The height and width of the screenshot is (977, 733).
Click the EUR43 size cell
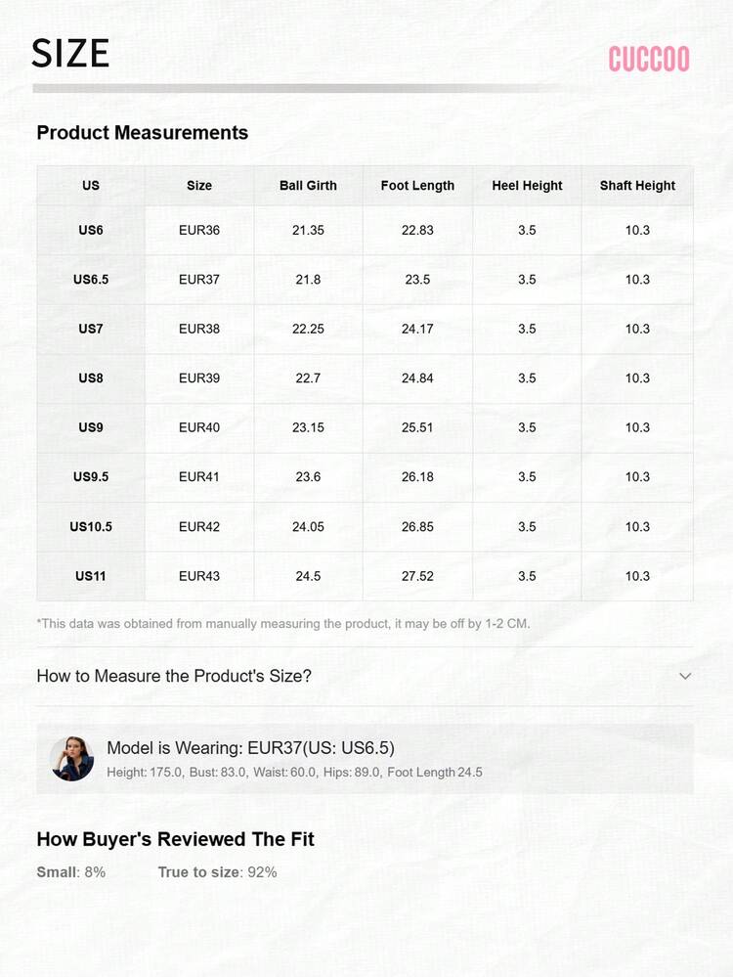click(199, 576)
